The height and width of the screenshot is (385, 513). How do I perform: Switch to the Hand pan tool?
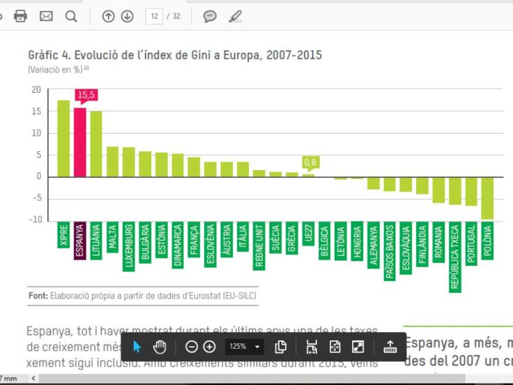160,347
